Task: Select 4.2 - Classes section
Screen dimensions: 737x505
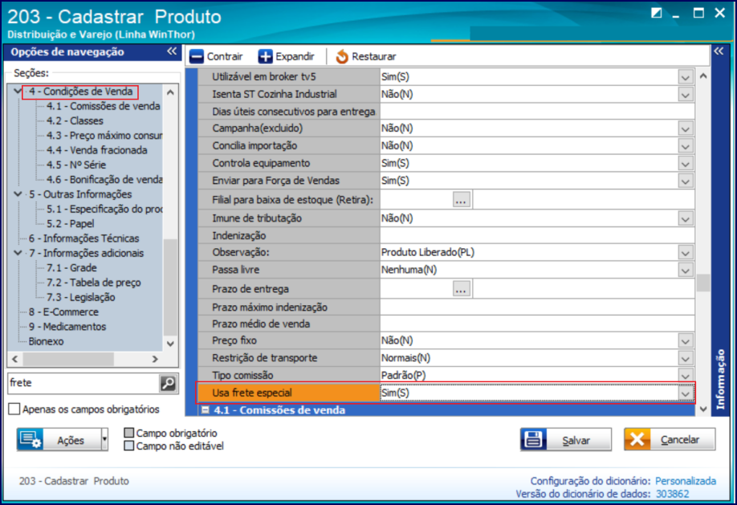Action: 75,121
